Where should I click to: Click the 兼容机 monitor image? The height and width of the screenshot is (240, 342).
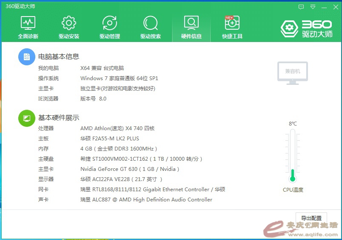click(292, 73)
